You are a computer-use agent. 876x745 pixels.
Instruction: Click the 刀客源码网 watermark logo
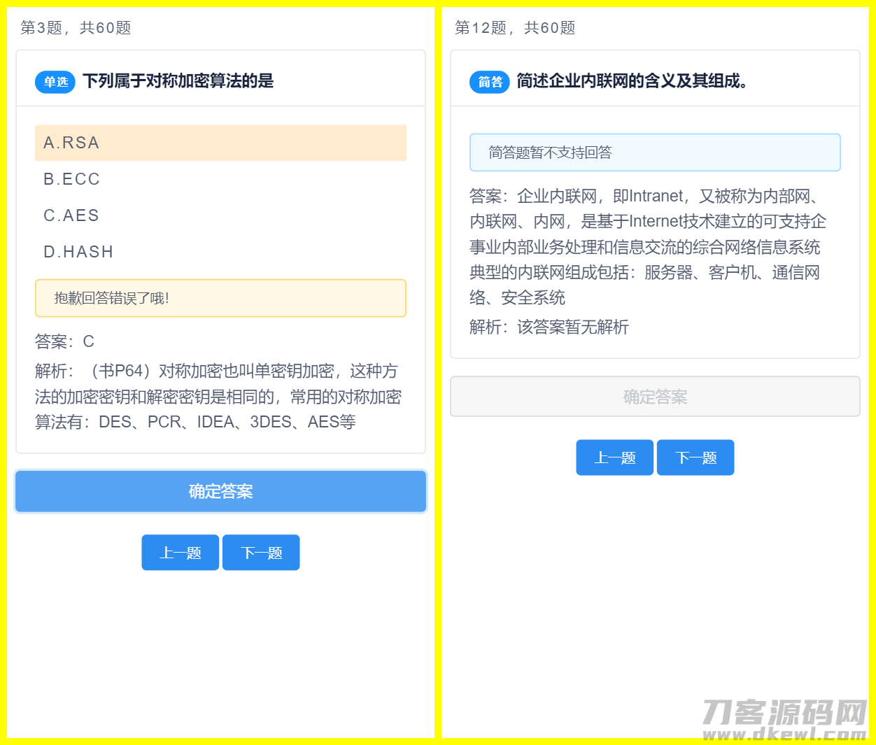tap(784, 719)
